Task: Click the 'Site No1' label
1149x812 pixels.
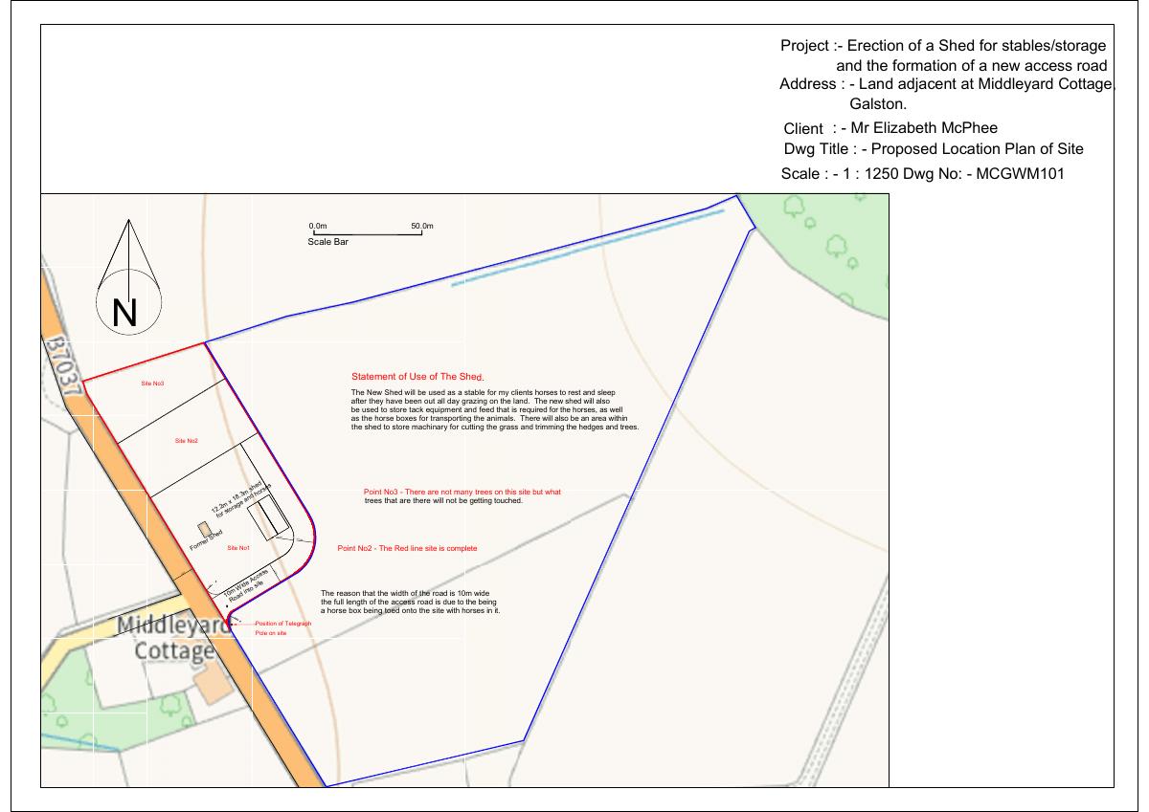Action: pyautogui.click(x=238, y=548)
